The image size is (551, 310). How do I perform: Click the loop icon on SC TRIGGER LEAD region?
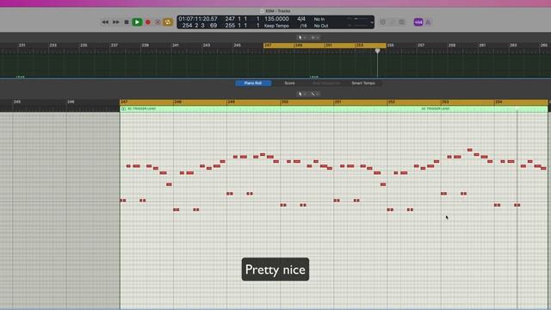click(x=123, y=109)
